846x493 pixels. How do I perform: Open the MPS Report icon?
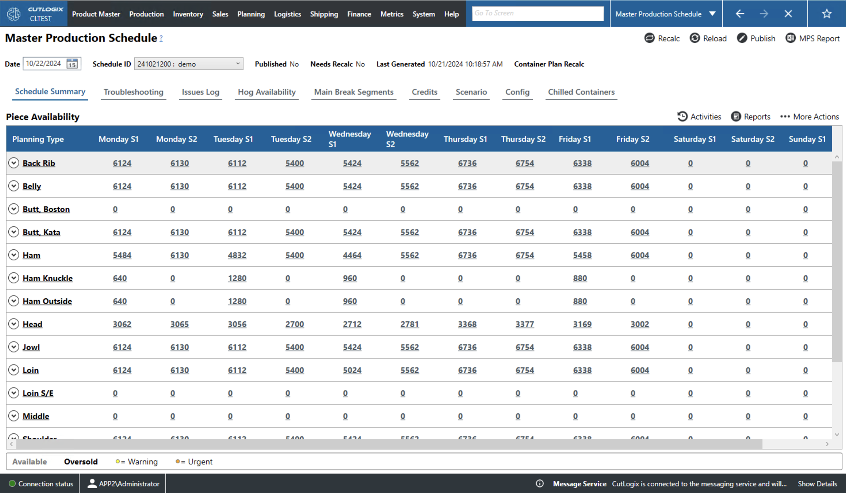pyautogui.click(x=790, y=38)
